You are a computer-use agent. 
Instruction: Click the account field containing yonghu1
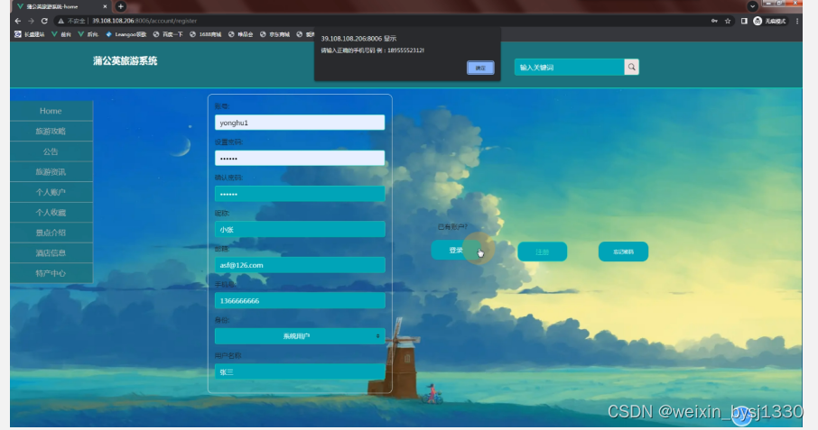[300, 123]
